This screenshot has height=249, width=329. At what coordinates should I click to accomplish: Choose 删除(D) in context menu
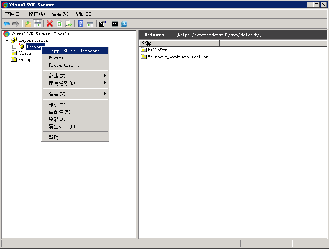(75, 105)
